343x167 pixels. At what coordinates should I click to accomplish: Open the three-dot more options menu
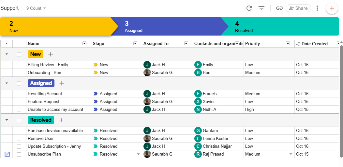317,8
